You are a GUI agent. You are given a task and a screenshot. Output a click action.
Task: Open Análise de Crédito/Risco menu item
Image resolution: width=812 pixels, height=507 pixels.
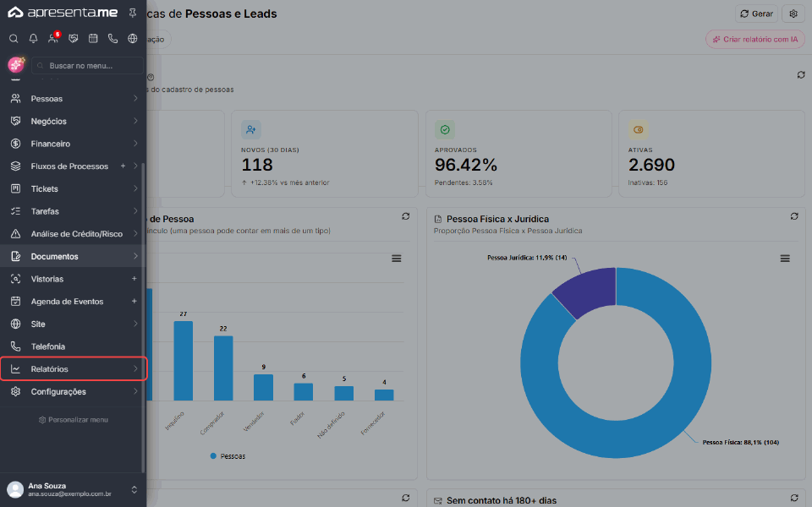click(73, 234)
